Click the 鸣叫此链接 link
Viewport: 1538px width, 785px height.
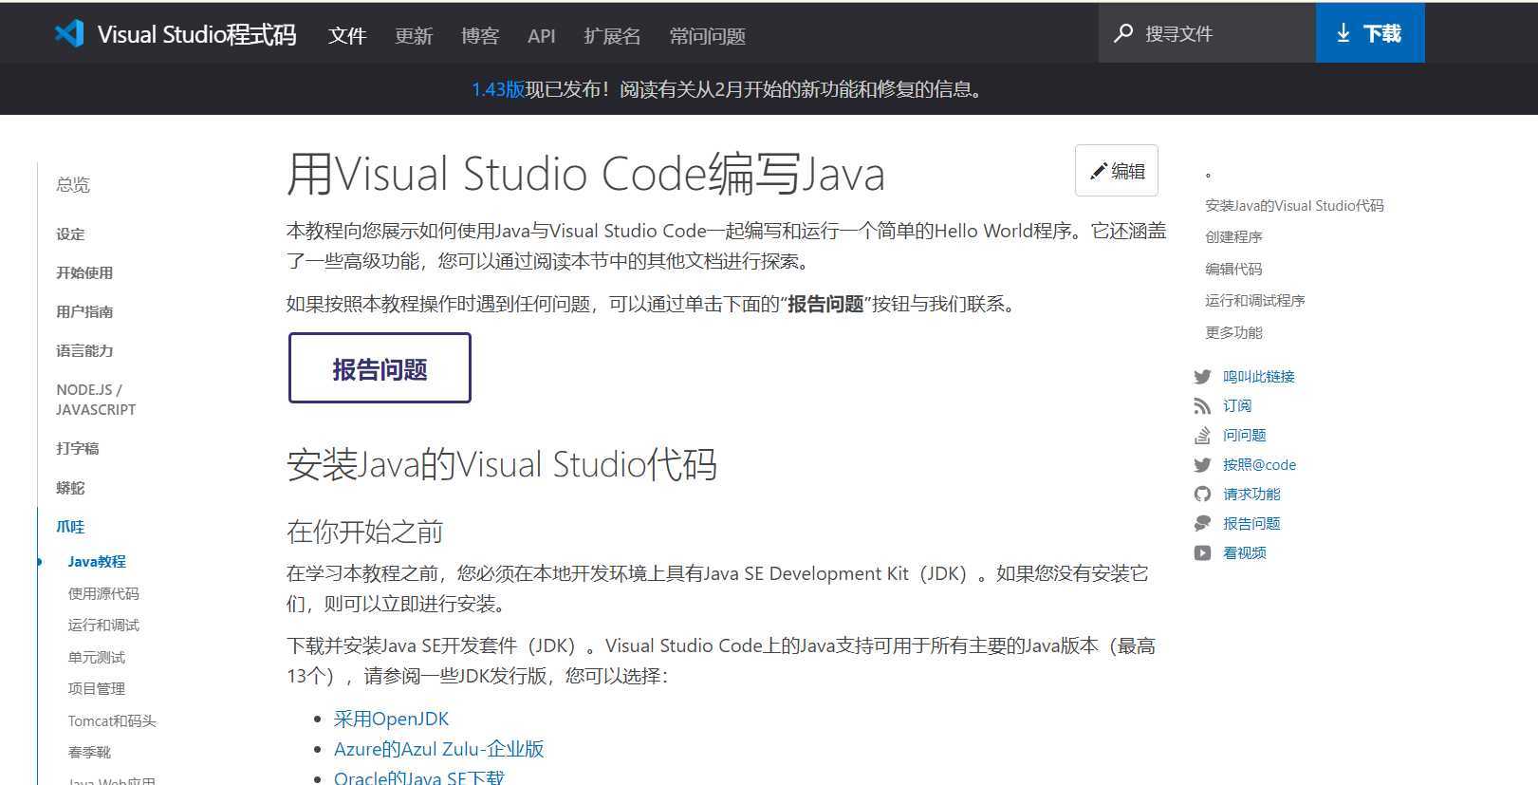point(1259,377)
